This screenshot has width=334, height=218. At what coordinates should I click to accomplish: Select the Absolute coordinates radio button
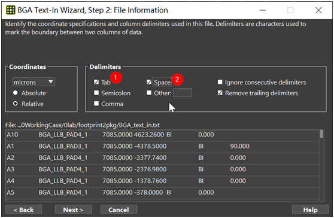pyautogui.click(x=16, y=93)
